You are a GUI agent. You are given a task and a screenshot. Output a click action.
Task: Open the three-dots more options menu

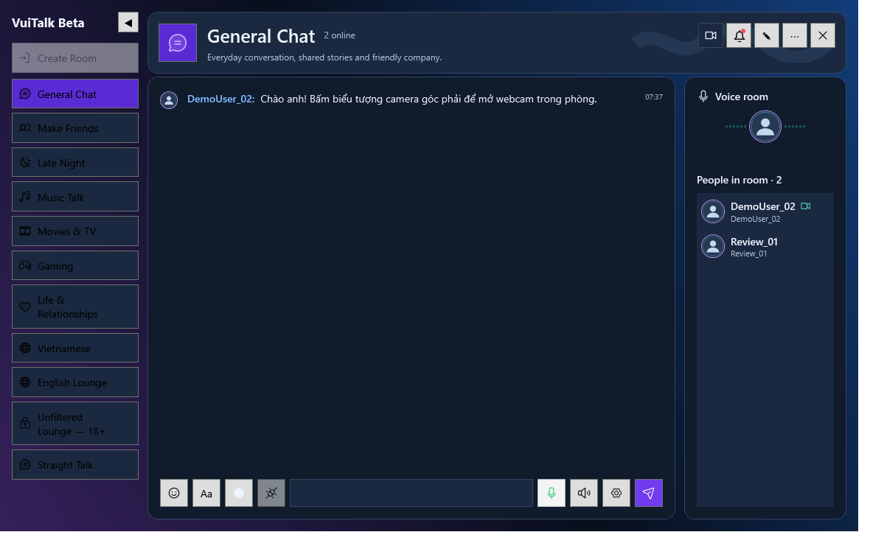pos(795,35)
